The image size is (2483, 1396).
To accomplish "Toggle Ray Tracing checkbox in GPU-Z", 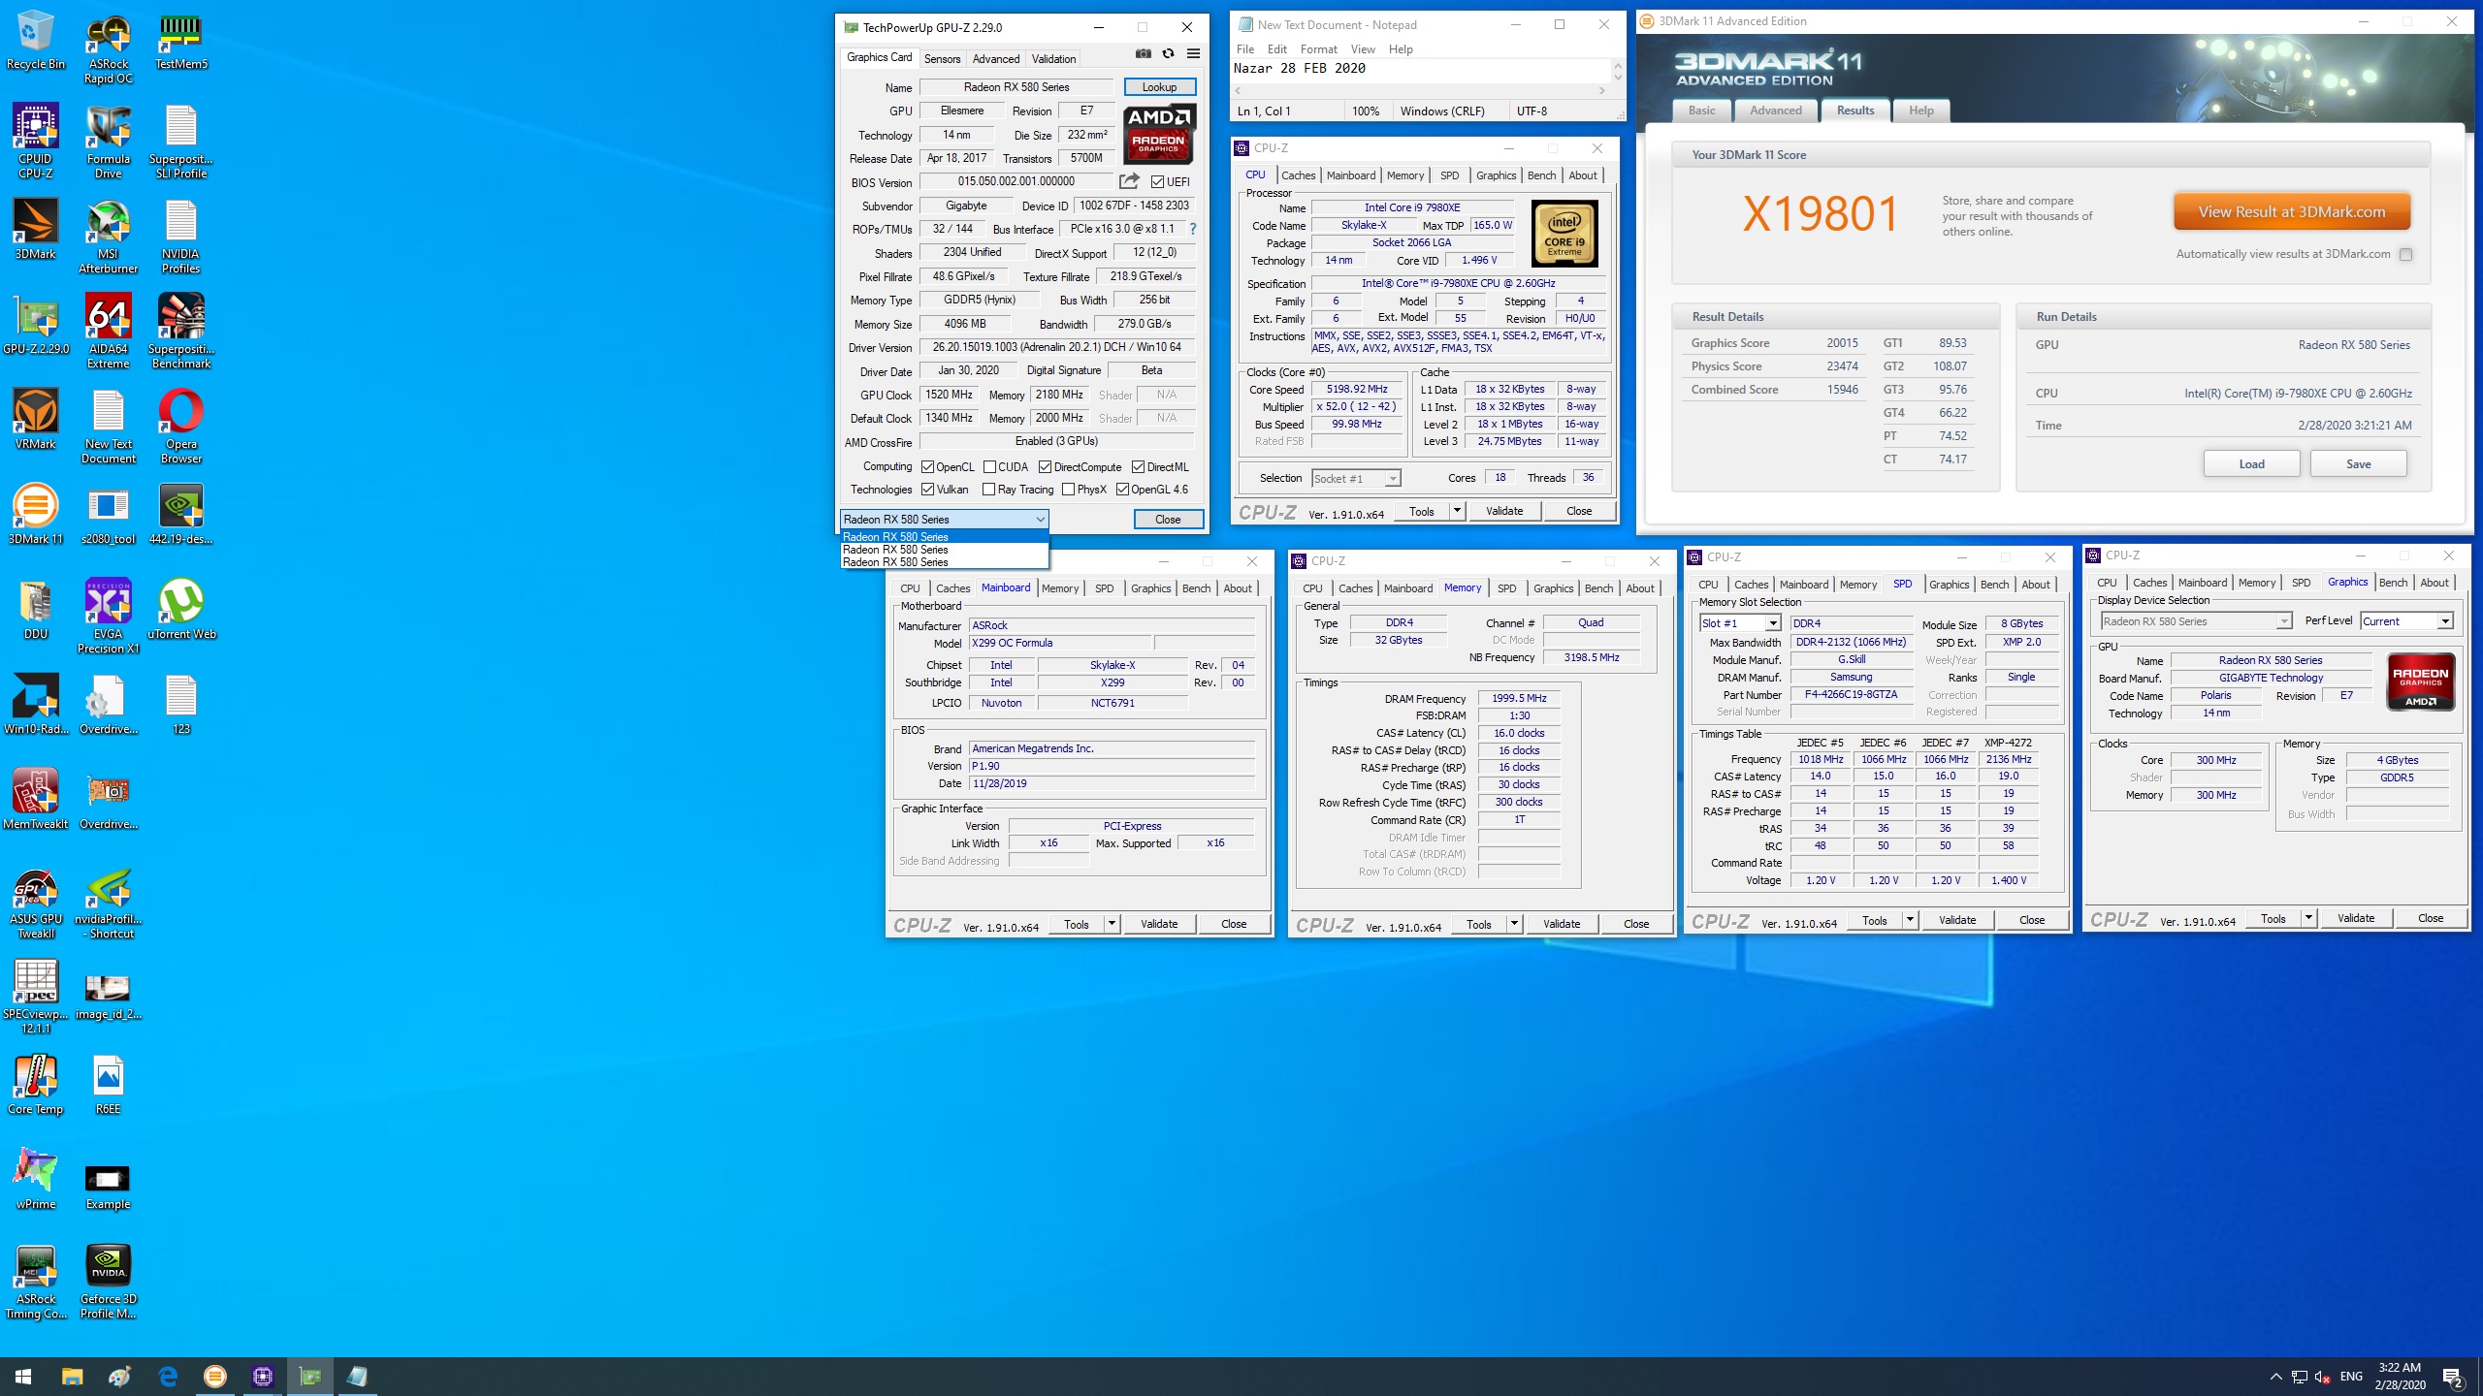I will (x=988, y=489).
